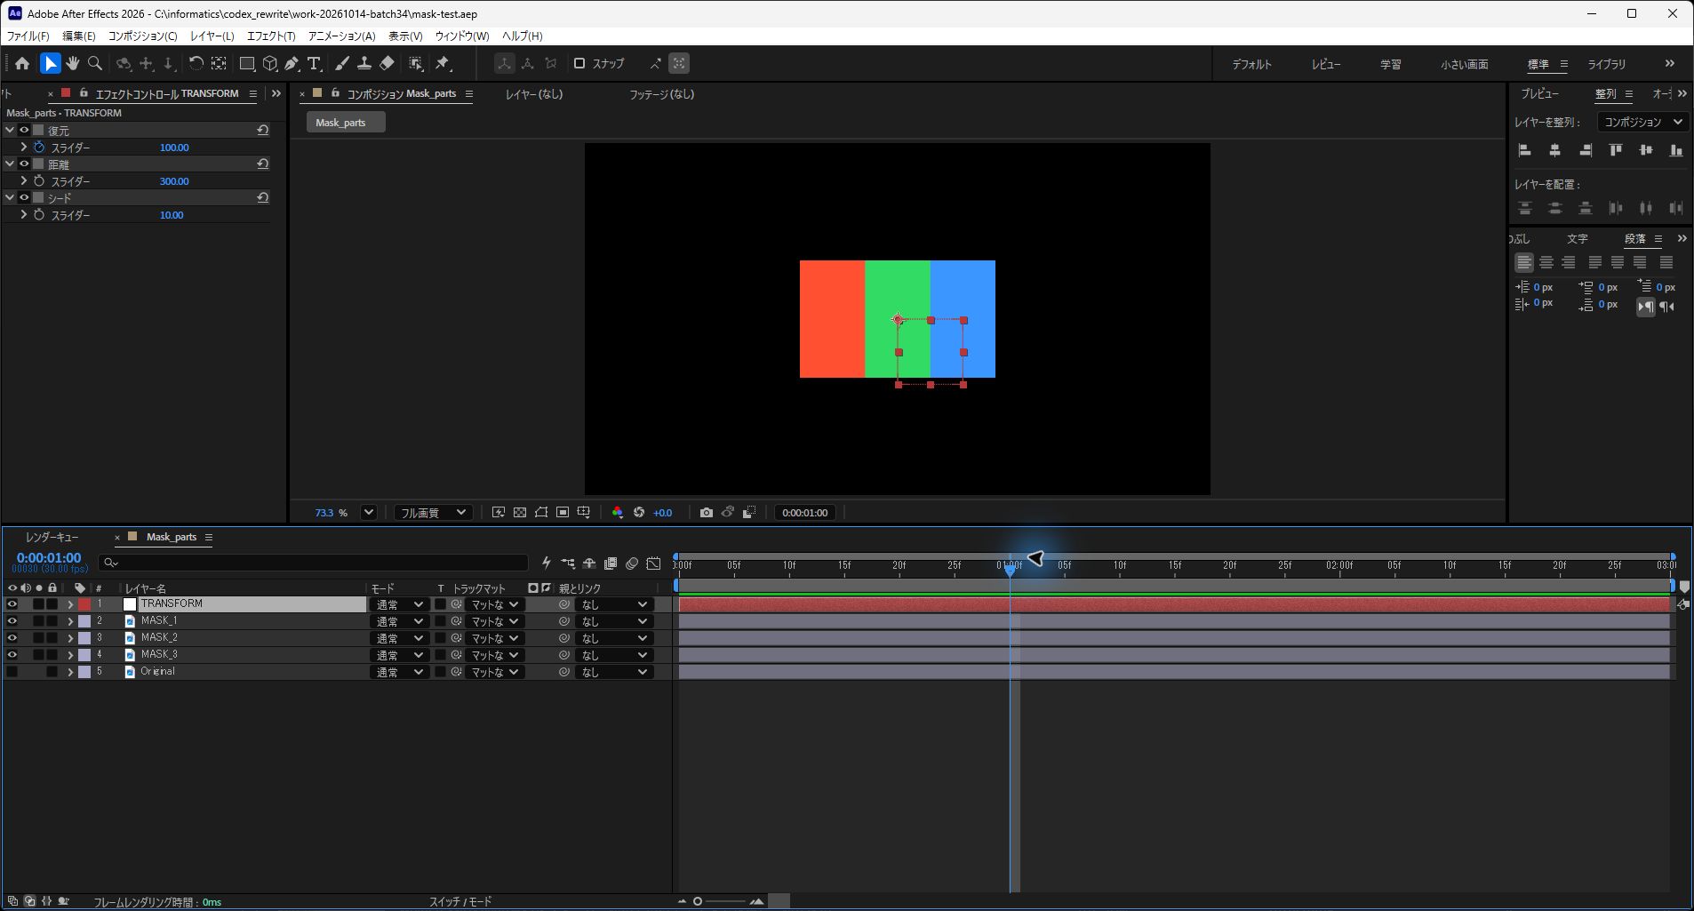Open parent link dropdown for MASK_3
Viewport: 1694px width, 911px height.
coord(613,655)
